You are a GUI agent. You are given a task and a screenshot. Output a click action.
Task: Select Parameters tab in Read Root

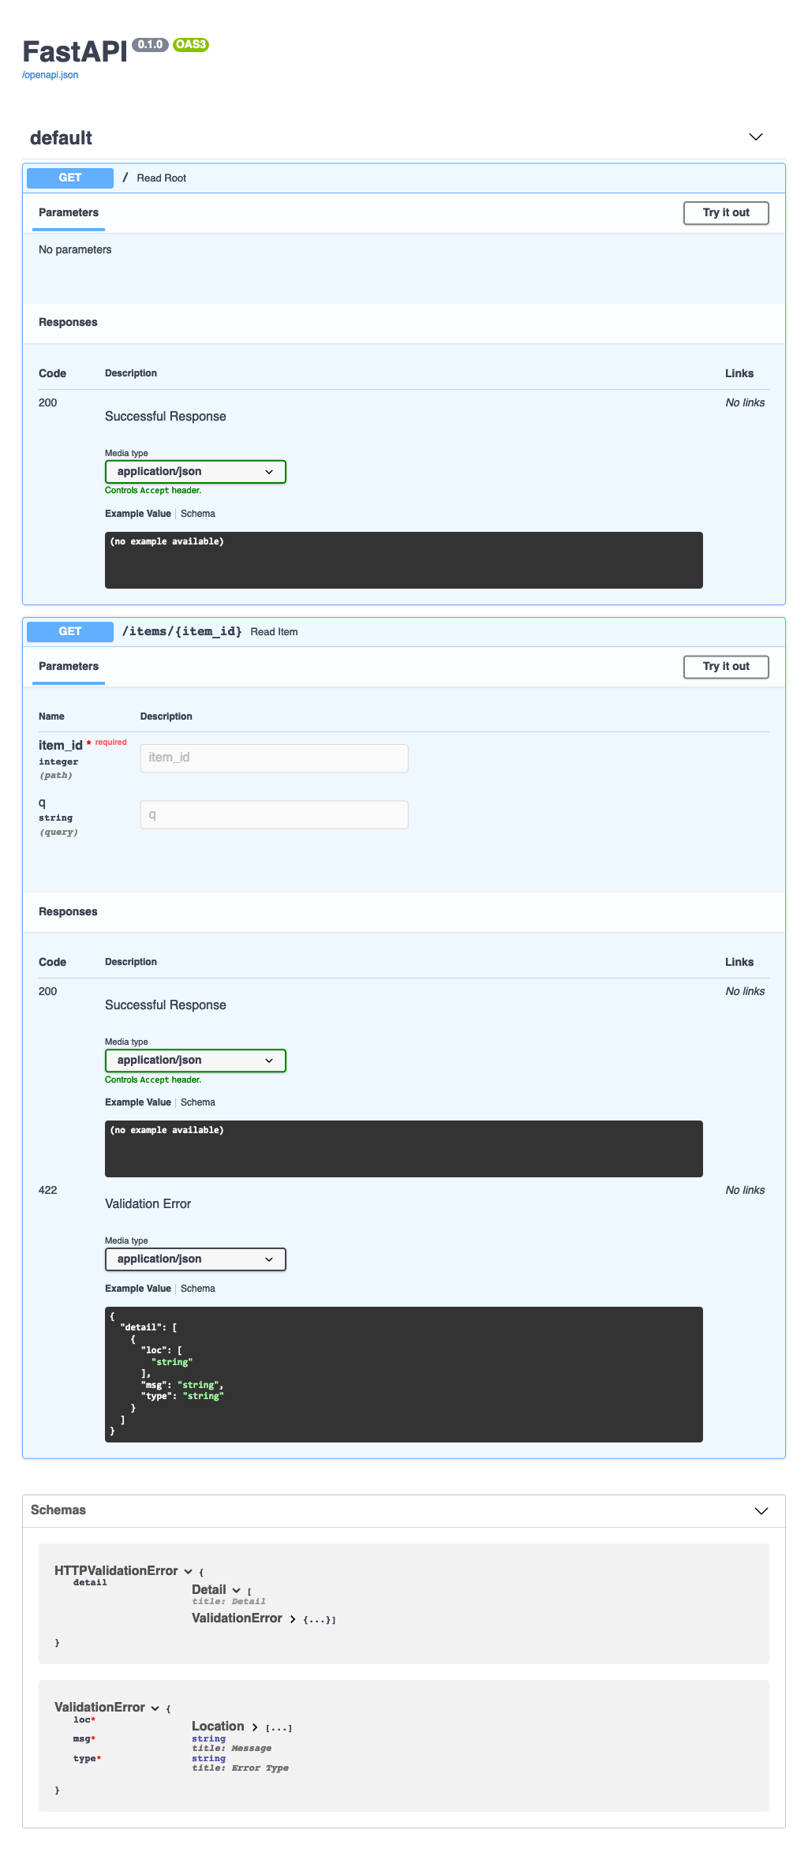click(69, 213)
